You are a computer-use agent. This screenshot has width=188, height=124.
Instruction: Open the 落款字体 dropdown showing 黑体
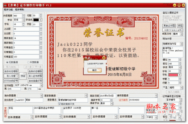[112, 103]
